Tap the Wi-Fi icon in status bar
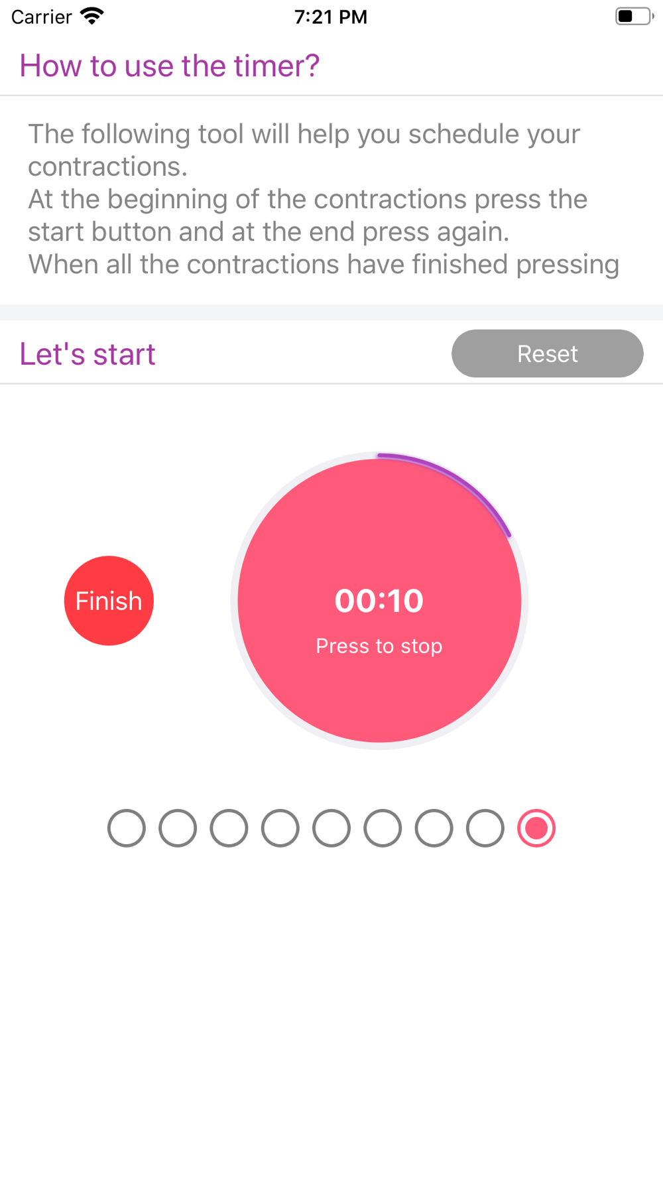The image size is (663, 1179). [x=92, y=16]
